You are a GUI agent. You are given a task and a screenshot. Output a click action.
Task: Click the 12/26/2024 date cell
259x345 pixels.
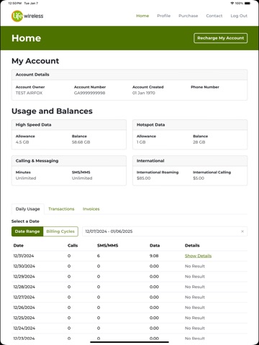[24, 308]
